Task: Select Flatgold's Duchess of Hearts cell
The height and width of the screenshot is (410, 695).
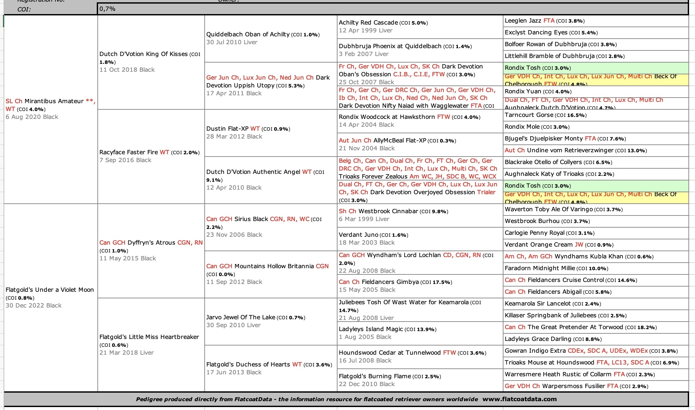Action: 271,368
